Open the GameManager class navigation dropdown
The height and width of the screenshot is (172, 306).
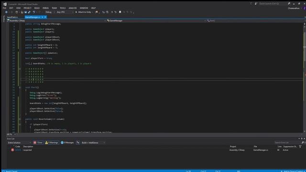tap(156, 21)
